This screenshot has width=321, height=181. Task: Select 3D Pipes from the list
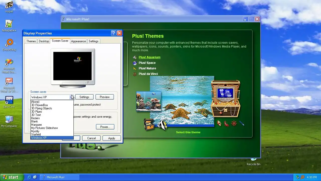tap(52, 112)
